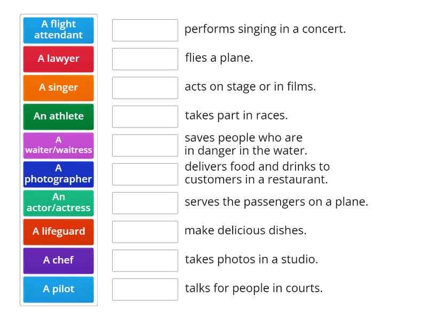Click answer slot beside 'takes part in races'

(x=145, y=116)
